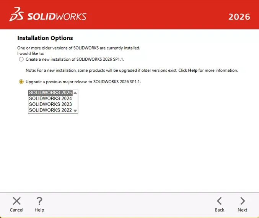Image resolution: width=259 pixels, height=218 pixels.
Task: Click the version list scroll up arrow
Action: coord(75,93)
